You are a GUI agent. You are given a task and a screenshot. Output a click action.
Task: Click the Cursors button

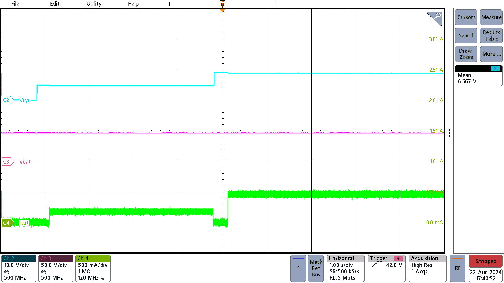tap(466, 17)
